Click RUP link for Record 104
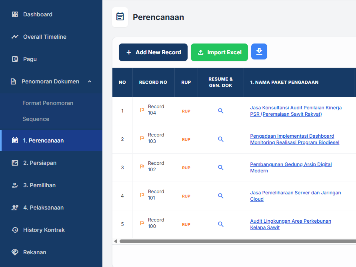 186,111
